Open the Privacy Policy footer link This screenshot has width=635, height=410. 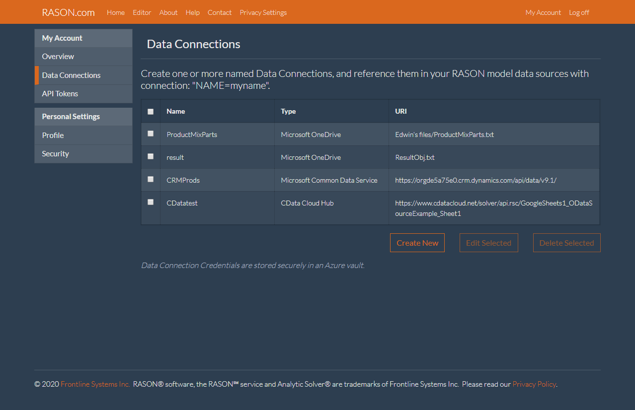pyautogui.click(x=534, y=384)
